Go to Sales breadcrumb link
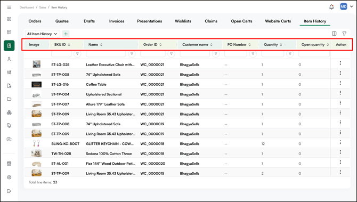This screenshot has width=357, height=202. [x=43, y=7]
